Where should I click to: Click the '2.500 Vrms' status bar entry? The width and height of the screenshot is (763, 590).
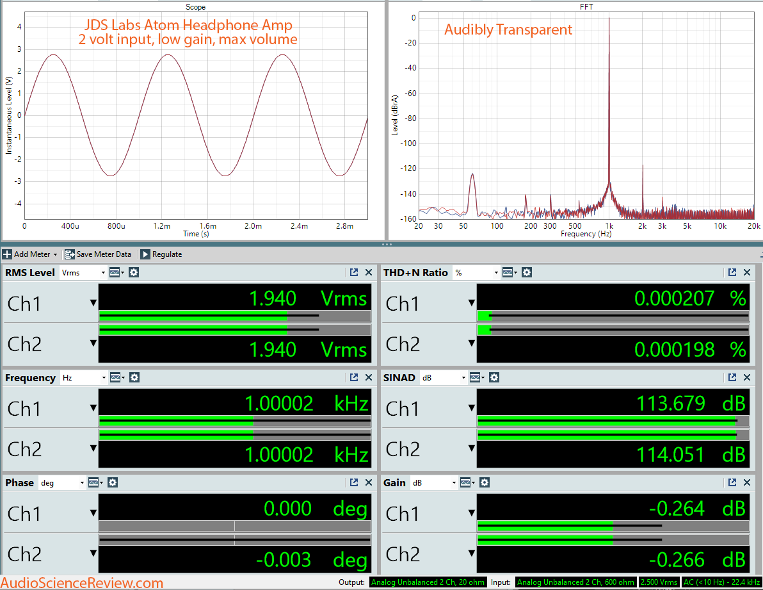point(659,582)
